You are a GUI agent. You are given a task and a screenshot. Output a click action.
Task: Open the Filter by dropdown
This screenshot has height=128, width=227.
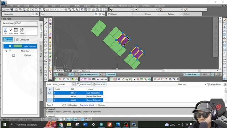[206, 84]
